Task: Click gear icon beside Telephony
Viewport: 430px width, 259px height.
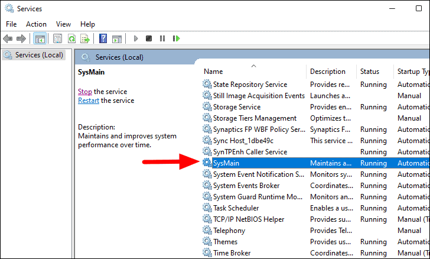Action: click(207, 230)
